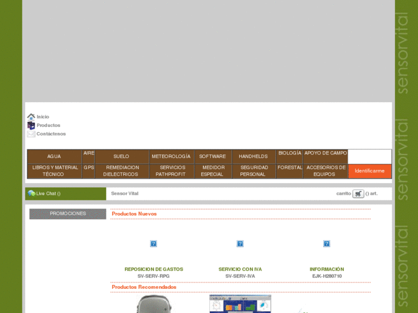Screen dimensions: 418x313
Task: Open the shopping cart icon
Action: (x=358, y=194)
